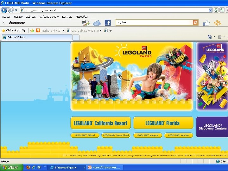Image resolution: width=228 pixels, height=171 pixels.
Task: Refresh the page with the refresh icon
Action: [222, 10]
